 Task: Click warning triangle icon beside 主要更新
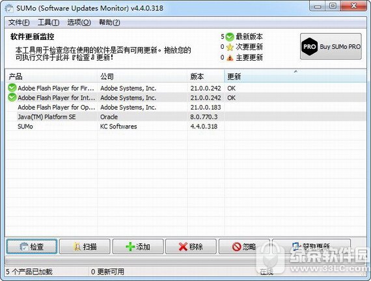point(230,57)
